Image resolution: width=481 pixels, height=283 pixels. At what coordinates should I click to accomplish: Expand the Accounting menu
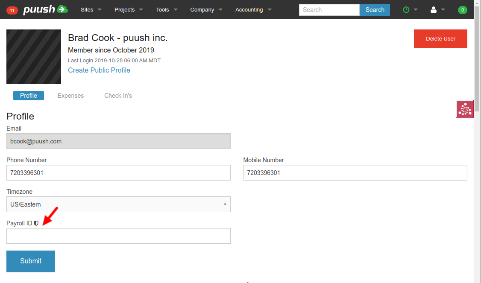[253, 9]
